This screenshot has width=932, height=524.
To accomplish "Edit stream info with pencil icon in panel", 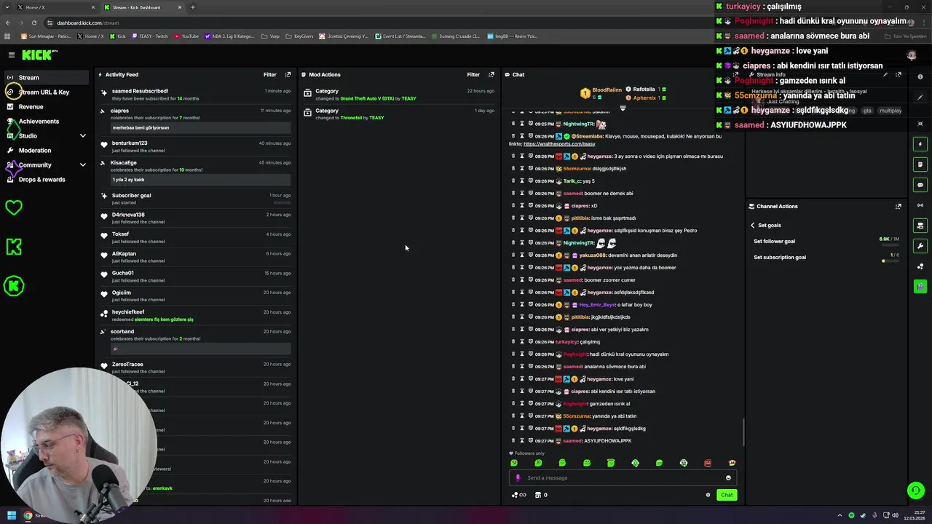I will (885, 74).
